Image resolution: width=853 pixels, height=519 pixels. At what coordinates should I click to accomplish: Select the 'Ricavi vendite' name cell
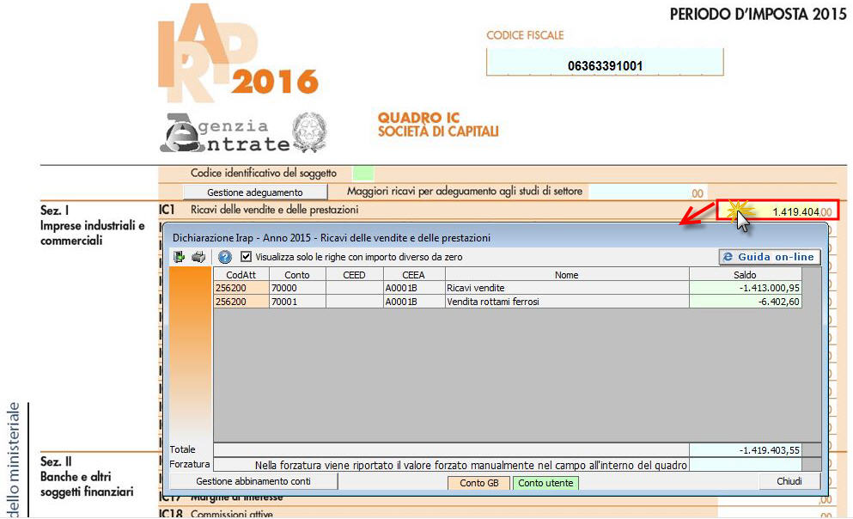pyautogui.click(x=567, y=288)
